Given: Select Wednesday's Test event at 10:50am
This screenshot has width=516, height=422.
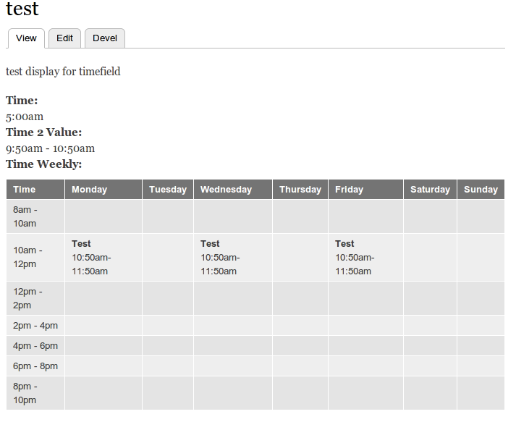Looking at the screenshot, I should coord(220,258).
